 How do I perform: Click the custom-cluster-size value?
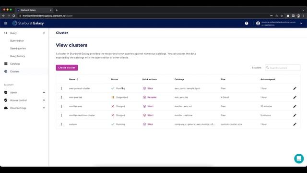tap(231, 124)
